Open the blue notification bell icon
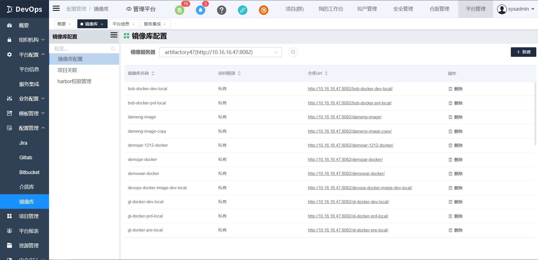The height and width of the screenshot is (260, 538). (200, 10)
